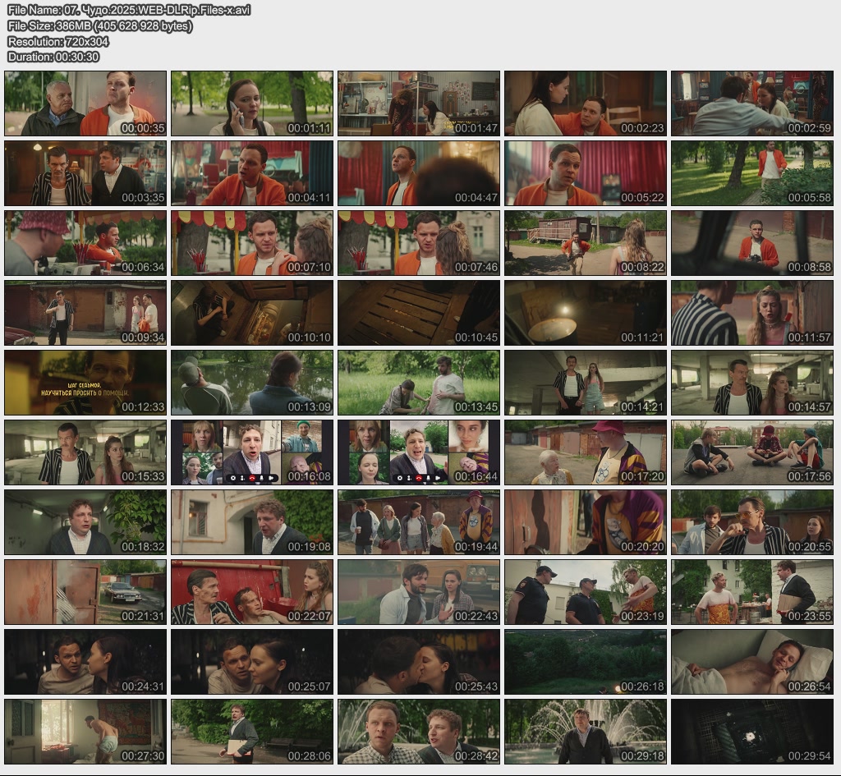Click the frame with timestamp 00:07:10
The height and width of the screenshot is (776, 841).
252,243
